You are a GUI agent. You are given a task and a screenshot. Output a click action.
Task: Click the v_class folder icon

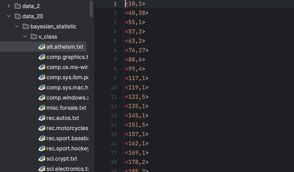tap(34, 37)
